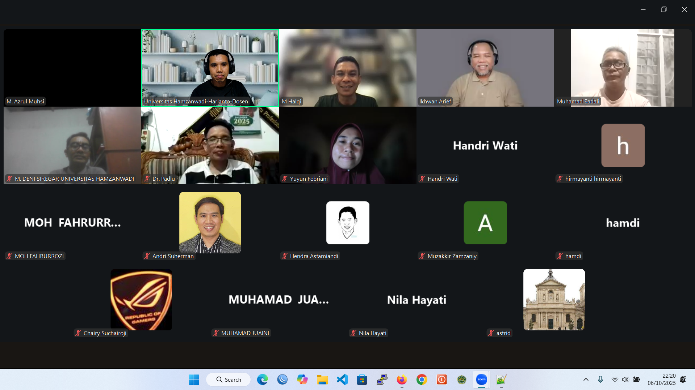Screen dimensions: 695x390
Task: Launch Visual Studio Code from the taskbar
Action: pos(342,380)
